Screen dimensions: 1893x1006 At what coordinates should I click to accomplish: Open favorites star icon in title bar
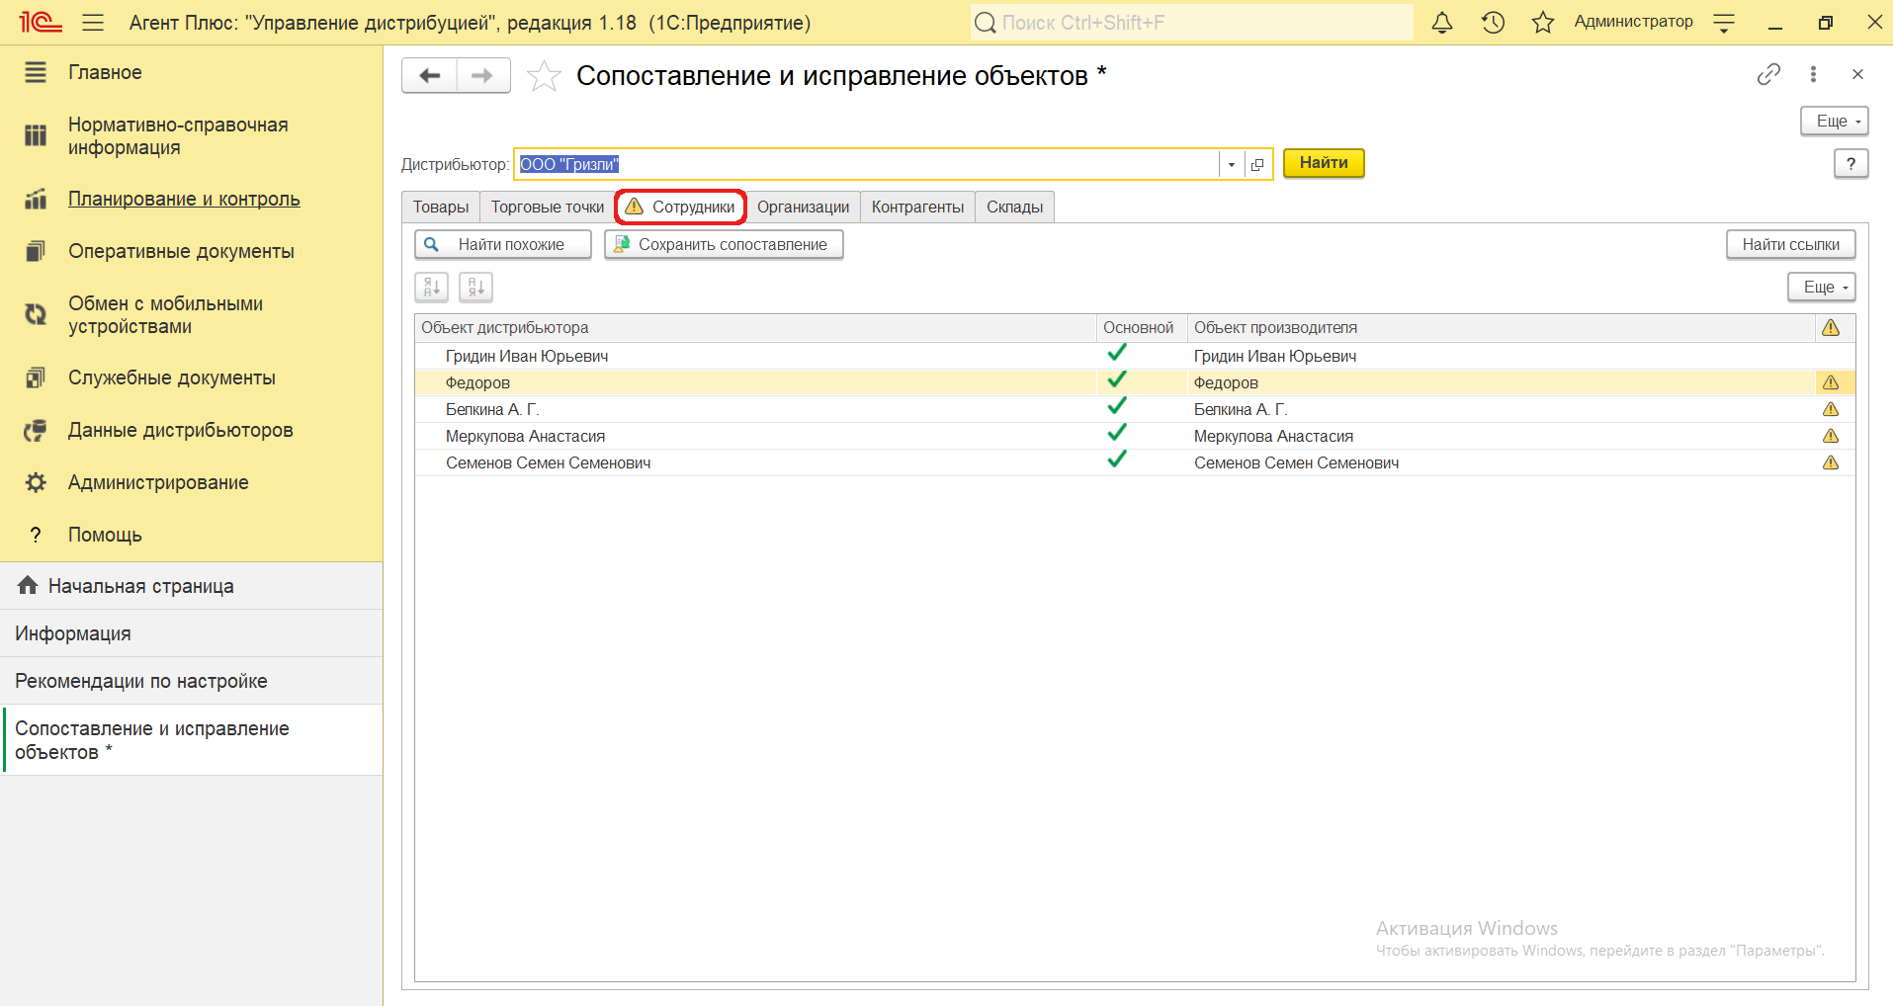(1543, 23)
